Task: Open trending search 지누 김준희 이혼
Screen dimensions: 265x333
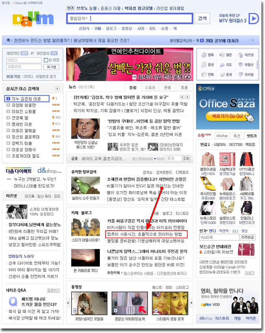Action: pos(26,99)
